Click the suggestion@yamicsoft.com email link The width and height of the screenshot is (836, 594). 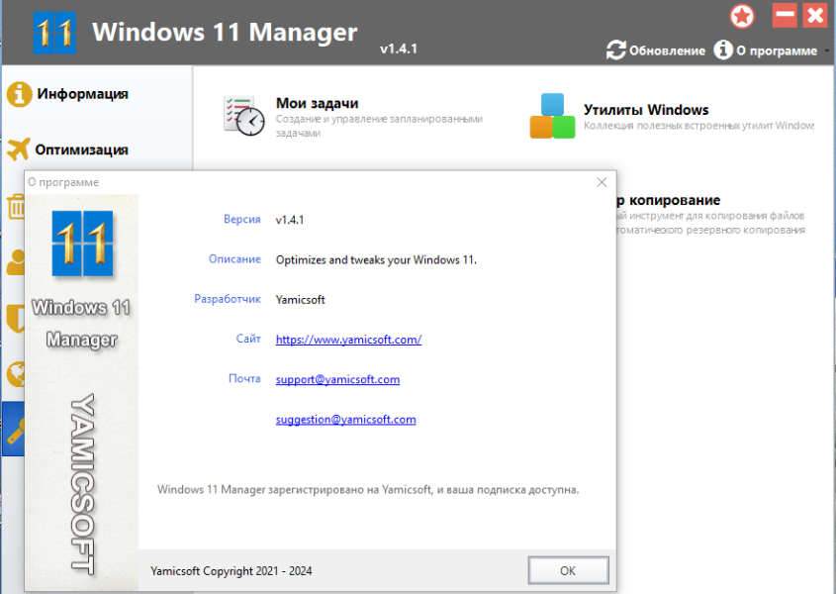point(345,420)
